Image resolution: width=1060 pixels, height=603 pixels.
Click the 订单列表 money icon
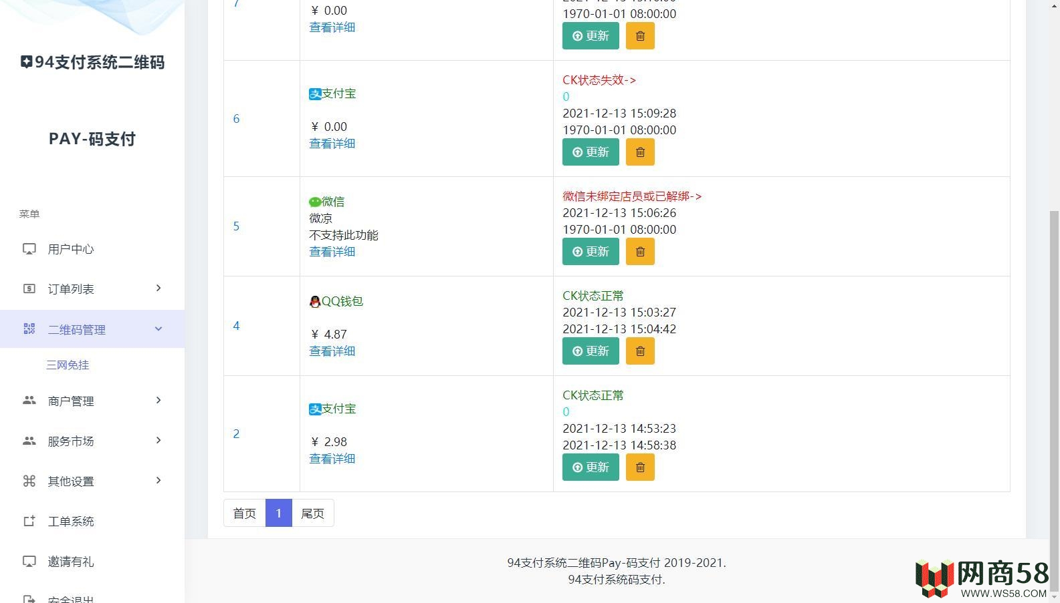pyautogui.click(x=29, y=288)
